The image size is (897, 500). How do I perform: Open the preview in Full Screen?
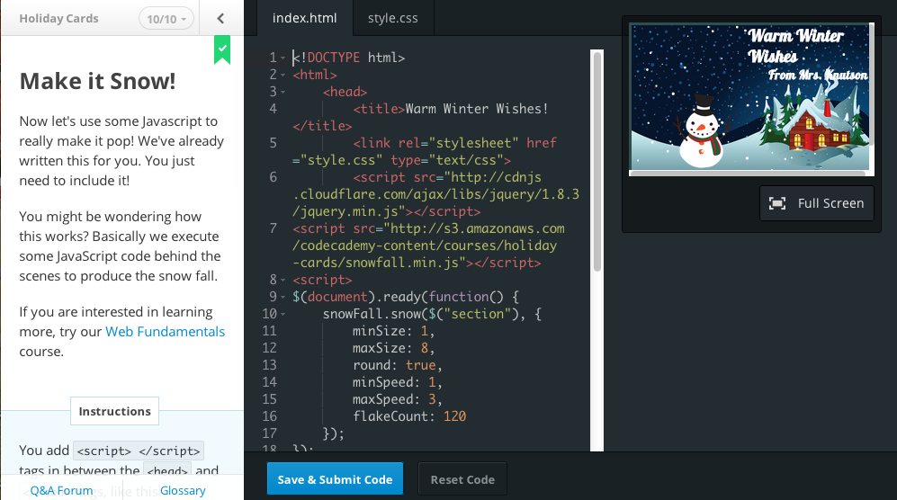[x=816, y=203]
